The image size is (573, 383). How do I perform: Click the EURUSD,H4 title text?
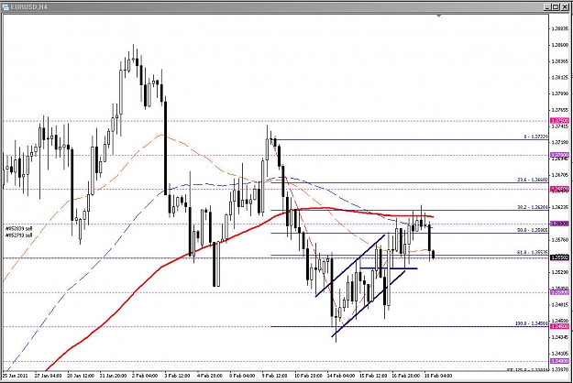[29, 6]
